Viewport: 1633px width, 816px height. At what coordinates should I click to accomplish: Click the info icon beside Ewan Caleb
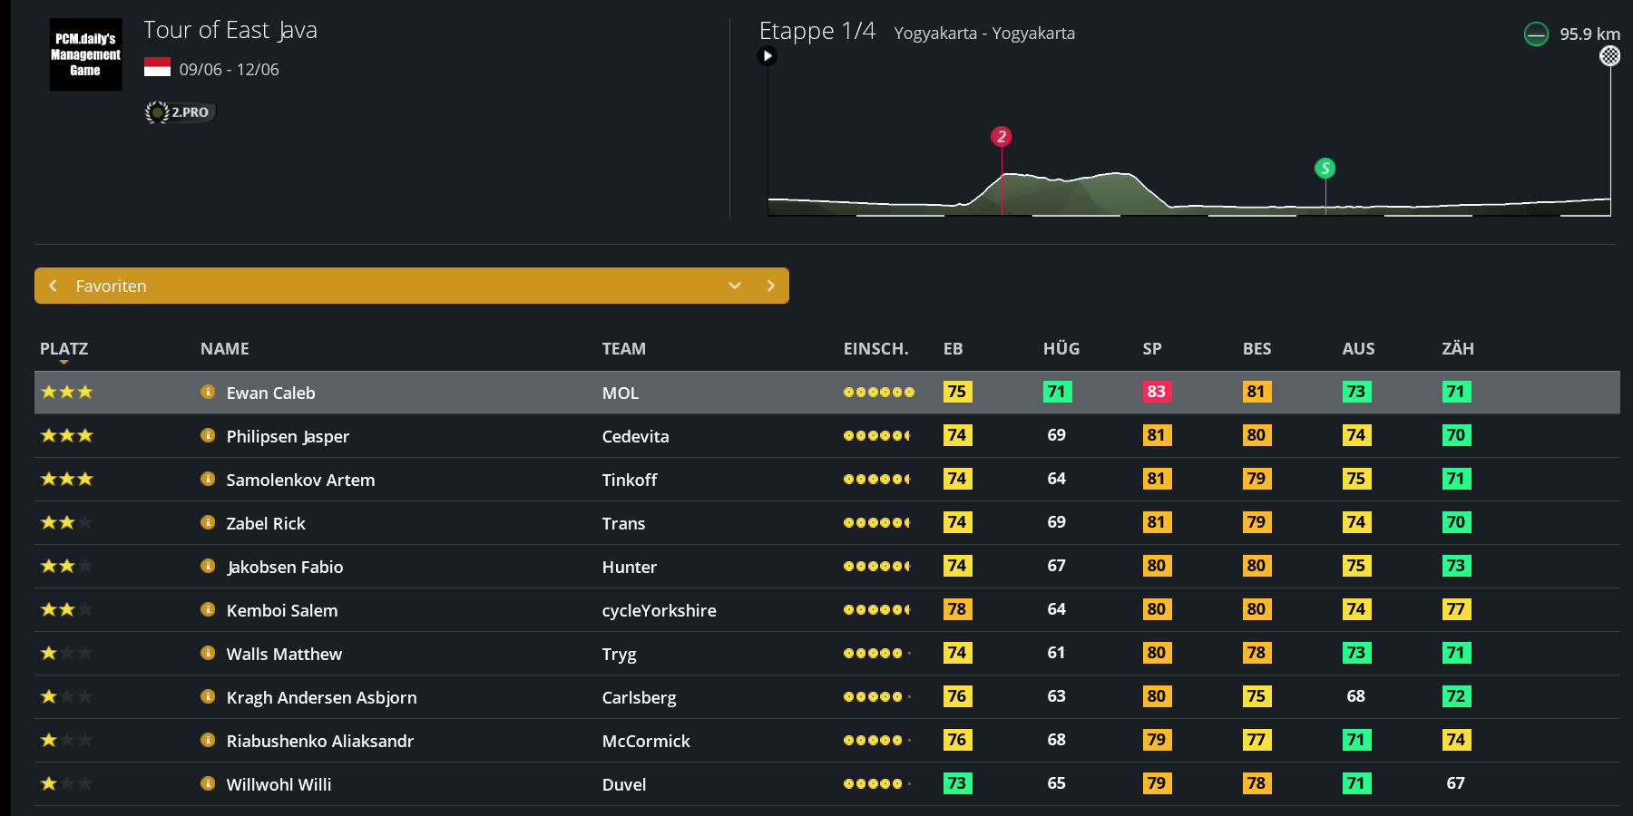(x=208, y=392)
